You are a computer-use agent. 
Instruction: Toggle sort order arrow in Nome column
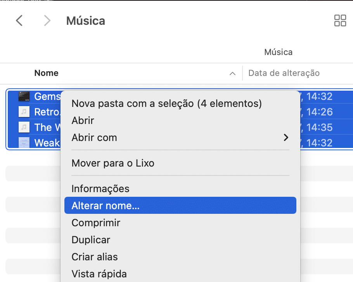[x=232, y=74]
